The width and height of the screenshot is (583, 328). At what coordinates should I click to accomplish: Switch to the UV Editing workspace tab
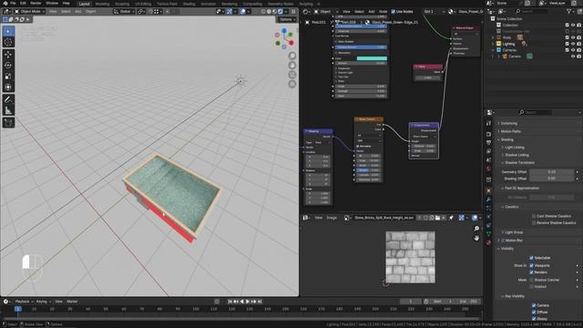[x=143, y=4]
